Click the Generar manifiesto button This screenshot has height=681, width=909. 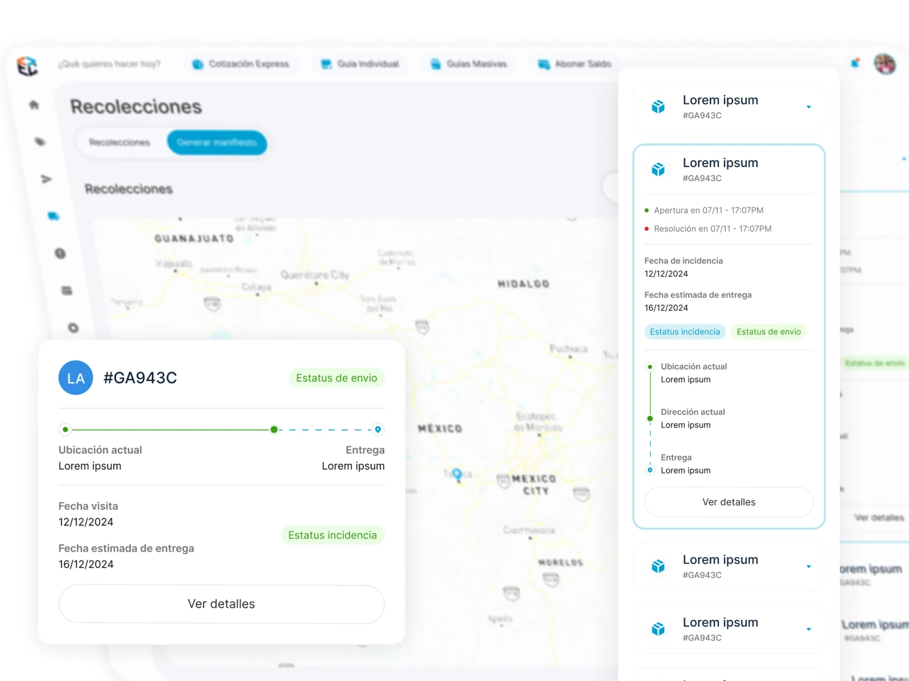tap(217, 142)
